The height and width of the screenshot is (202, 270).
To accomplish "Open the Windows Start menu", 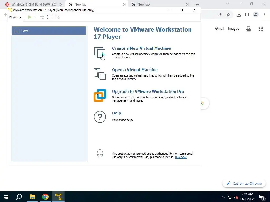I will (x=6, y=197).
